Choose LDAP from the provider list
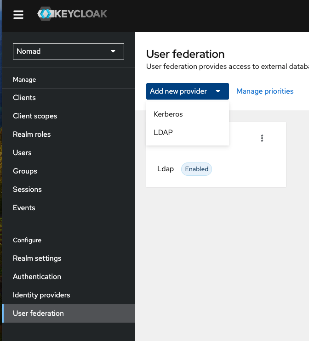The width and height of the screenshot is (309, 341). point(163,133)
